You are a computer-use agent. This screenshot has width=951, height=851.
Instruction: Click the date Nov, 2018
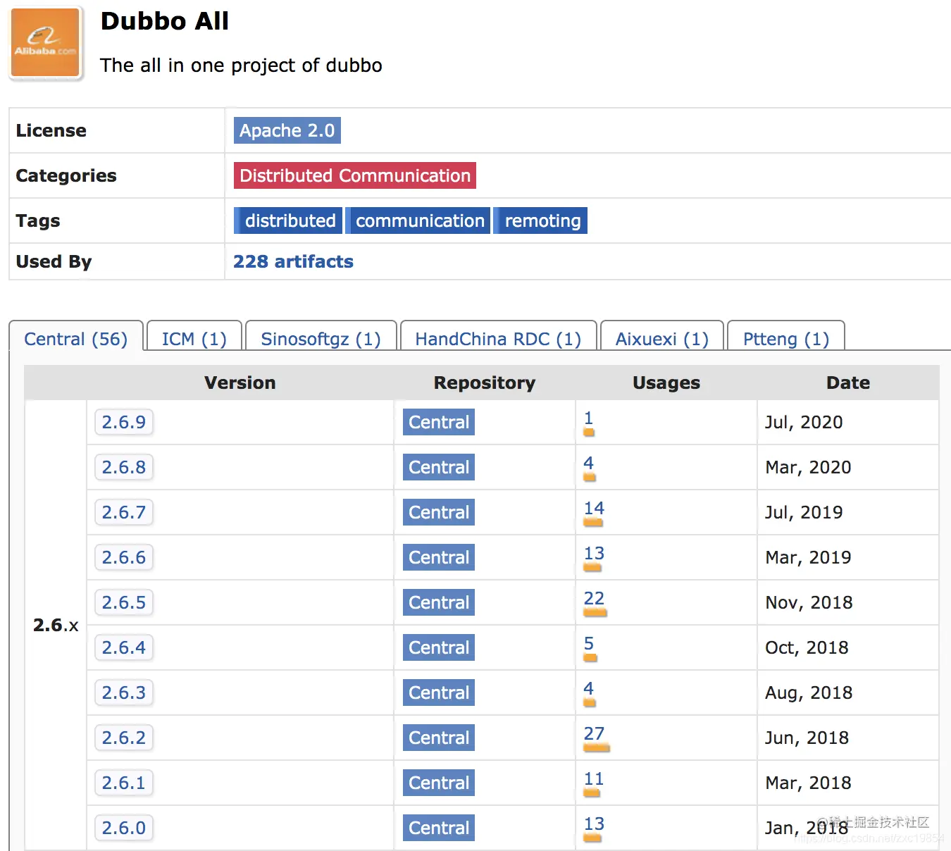[x=809, y=602]
